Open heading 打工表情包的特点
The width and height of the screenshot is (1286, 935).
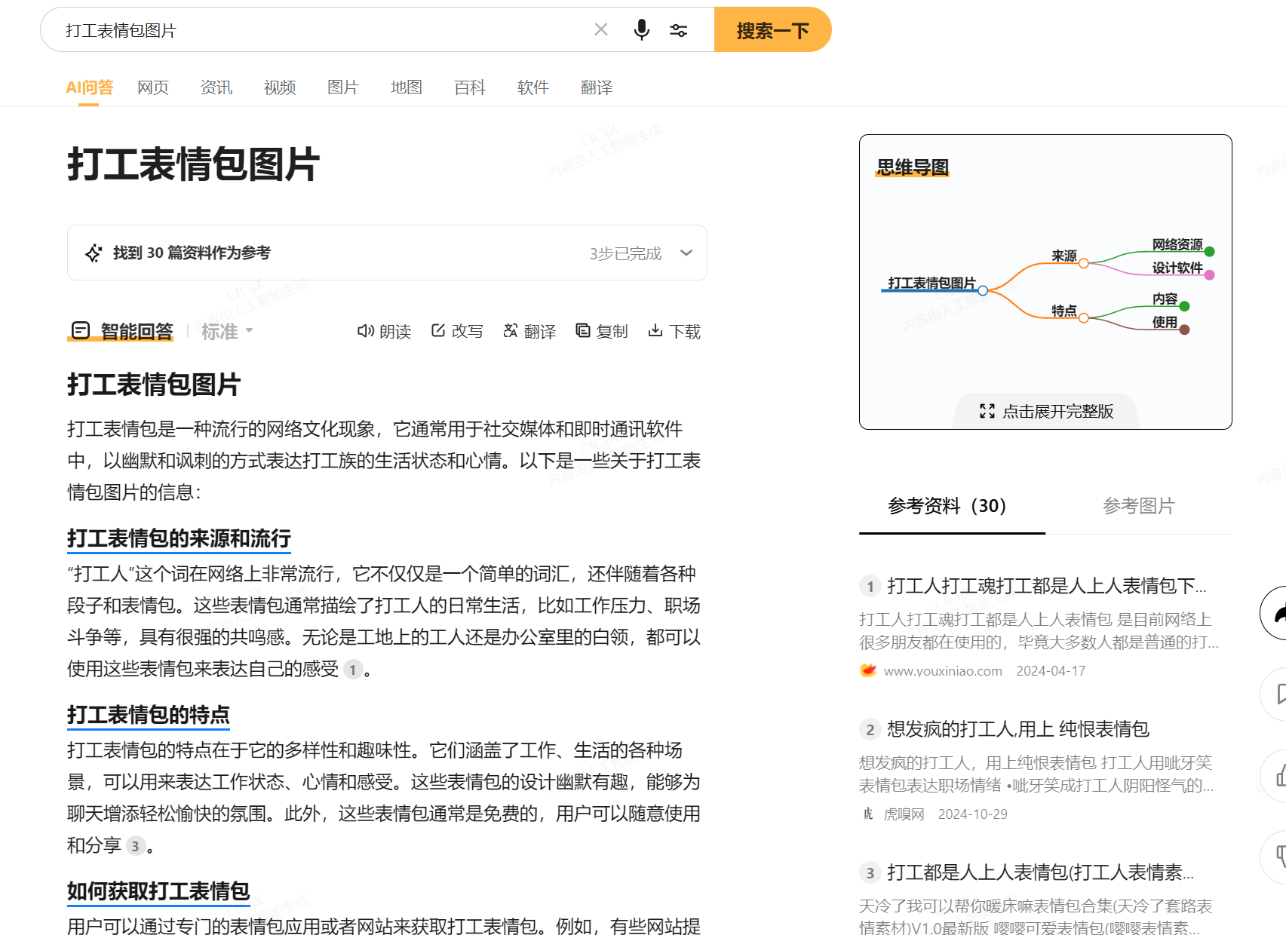coord(149,715)
